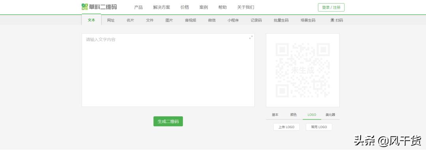Click the 生成二维码 button
Screen dimensions: 426x151
(x=168, y=121)
